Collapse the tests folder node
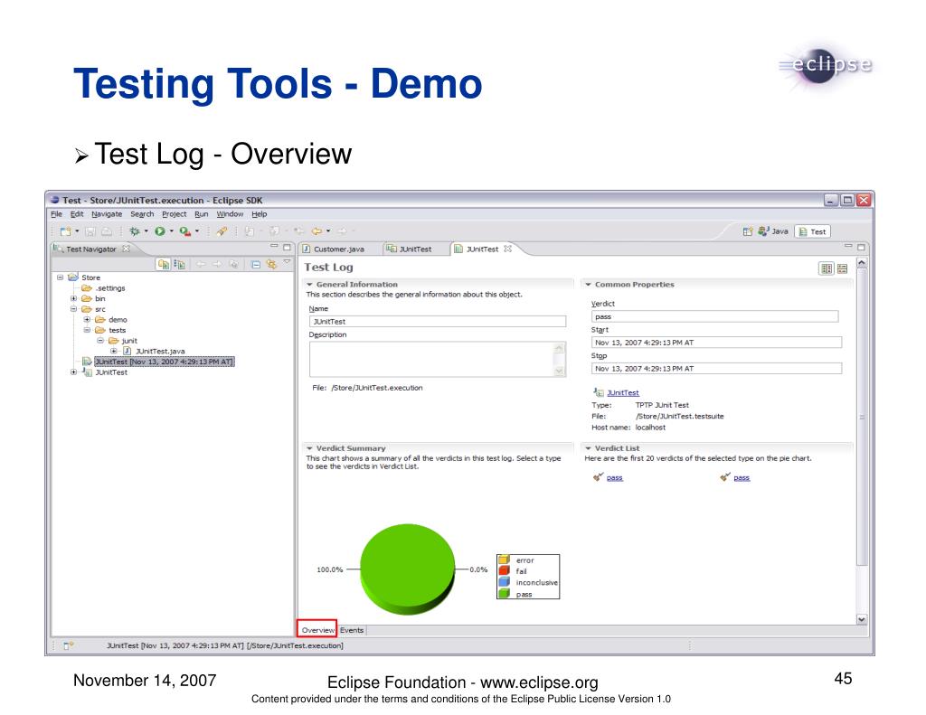The image size is (926, 715). 87,330
